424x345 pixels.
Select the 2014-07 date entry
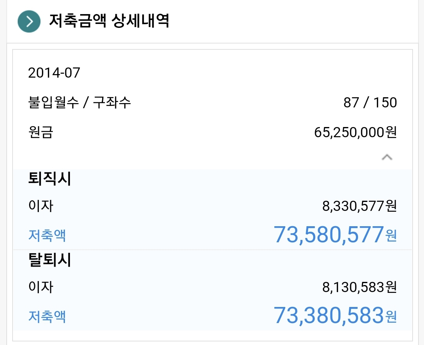tap(54, 73)
